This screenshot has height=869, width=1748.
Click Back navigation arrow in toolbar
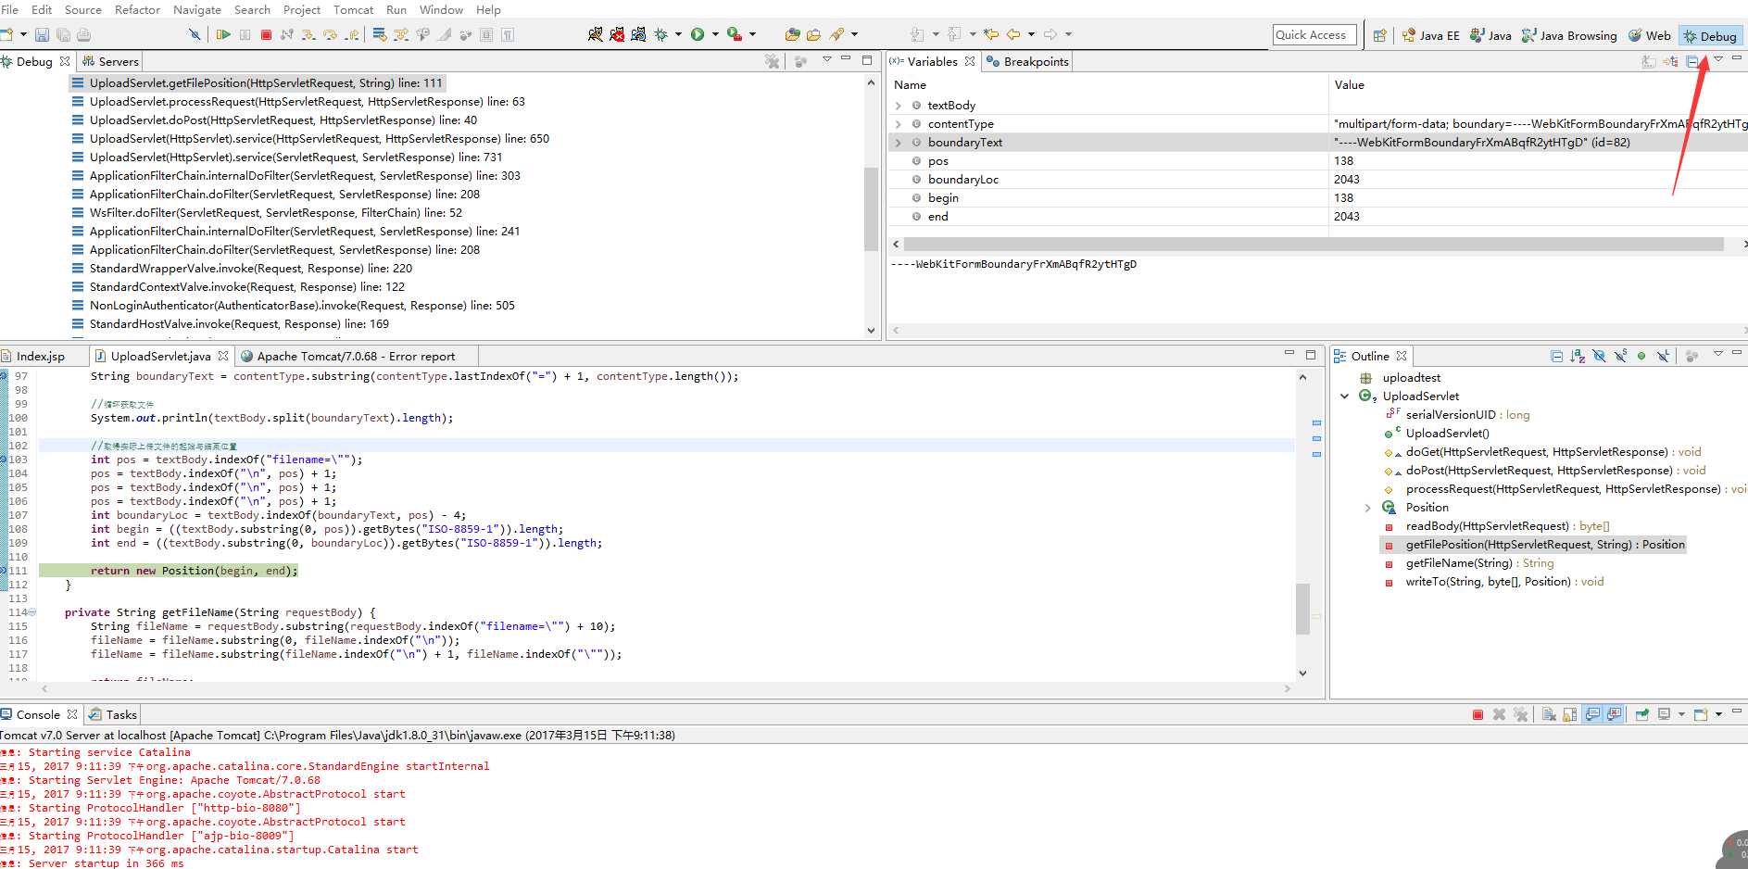1012,34
